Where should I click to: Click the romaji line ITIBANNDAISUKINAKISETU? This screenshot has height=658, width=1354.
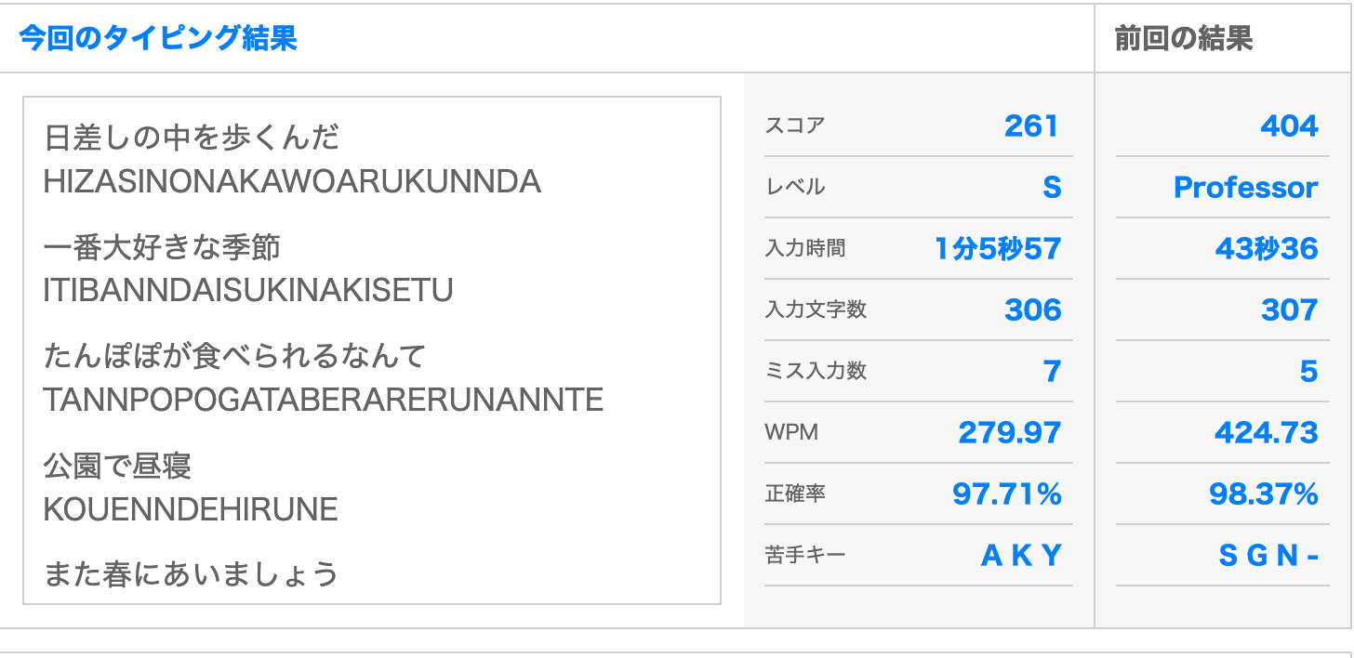pyautogui.click(x=248, y=291)
